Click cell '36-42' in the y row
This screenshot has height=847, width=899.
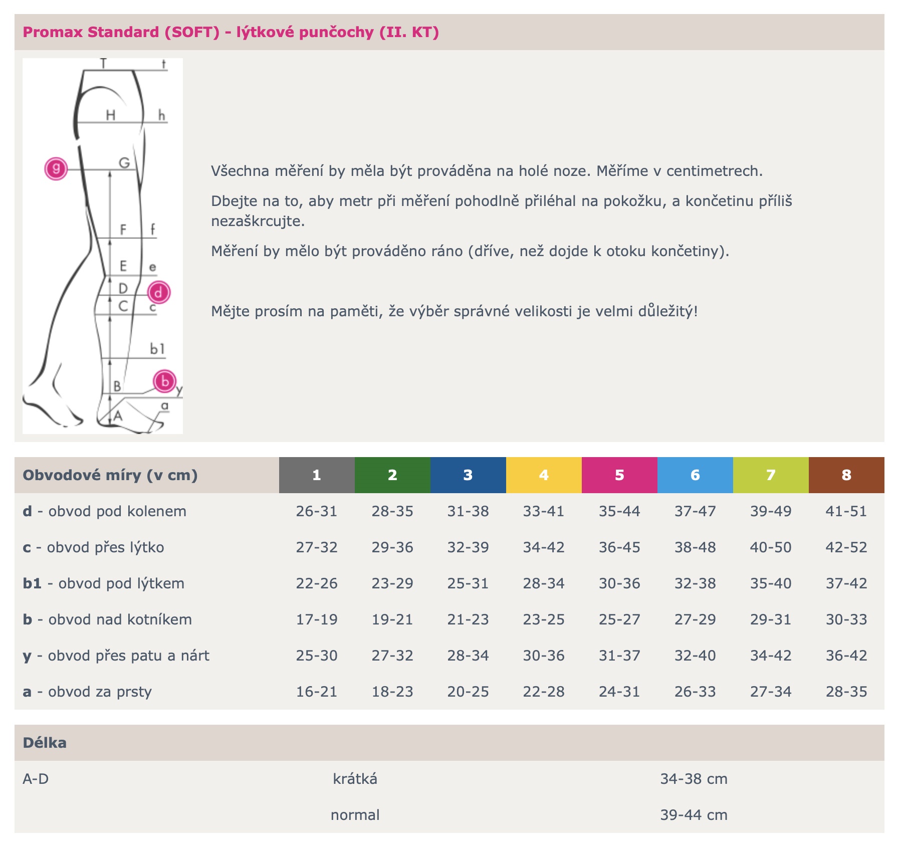pyautogui.click(x=846, y=656)
